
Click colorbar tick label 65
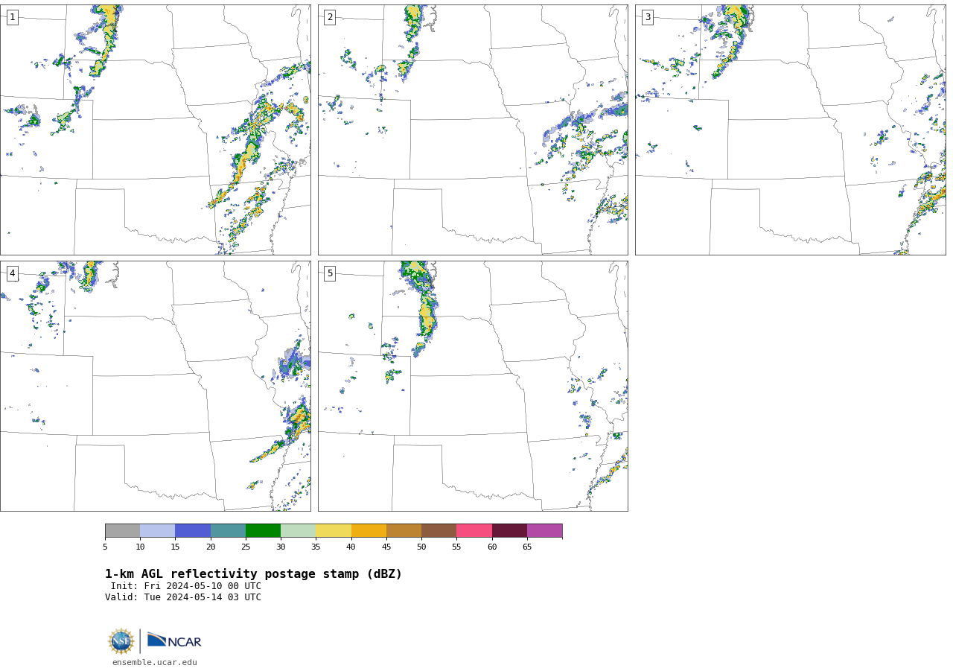[527, 547]
